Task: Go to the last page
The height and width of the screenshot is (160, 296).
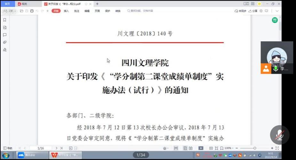Action: click(x=61, y=148)
